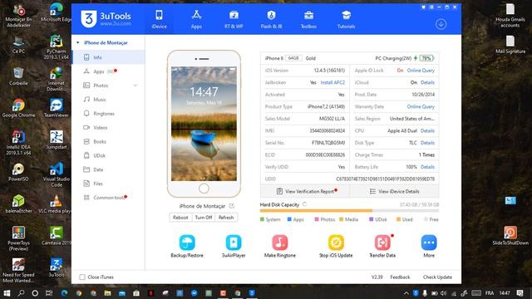
Task: Open Google Chrome desktop icon
Action: pos(18,108)
